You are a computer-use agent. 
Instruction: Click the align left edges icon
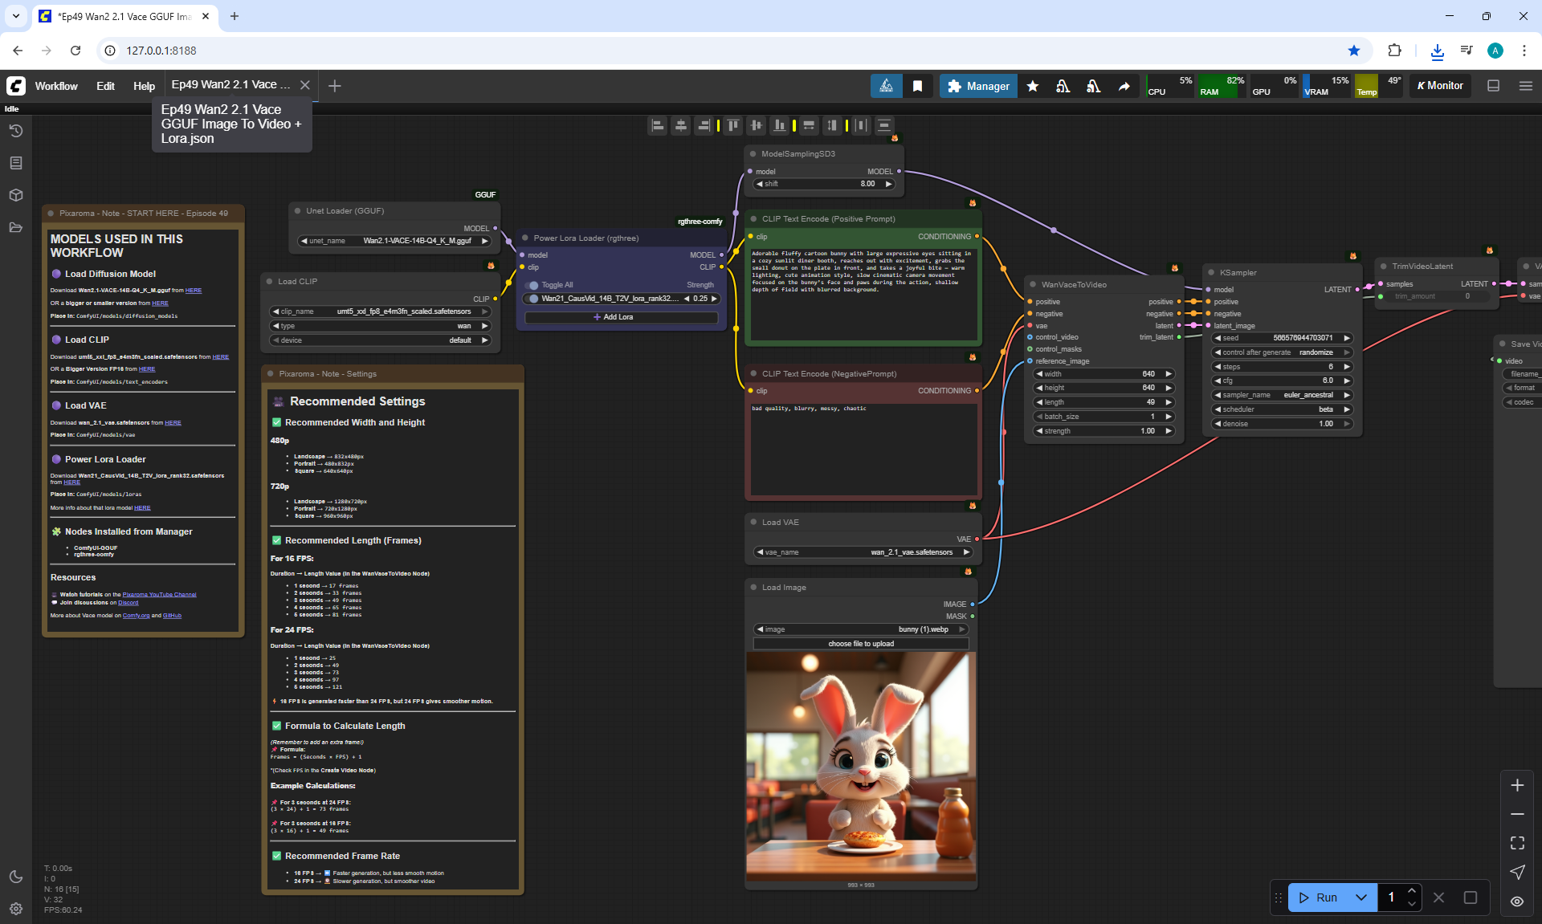658,125
